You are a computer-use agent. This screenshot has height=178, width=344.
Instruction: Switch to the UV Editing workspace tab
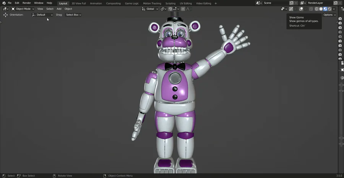pos(186,3)
